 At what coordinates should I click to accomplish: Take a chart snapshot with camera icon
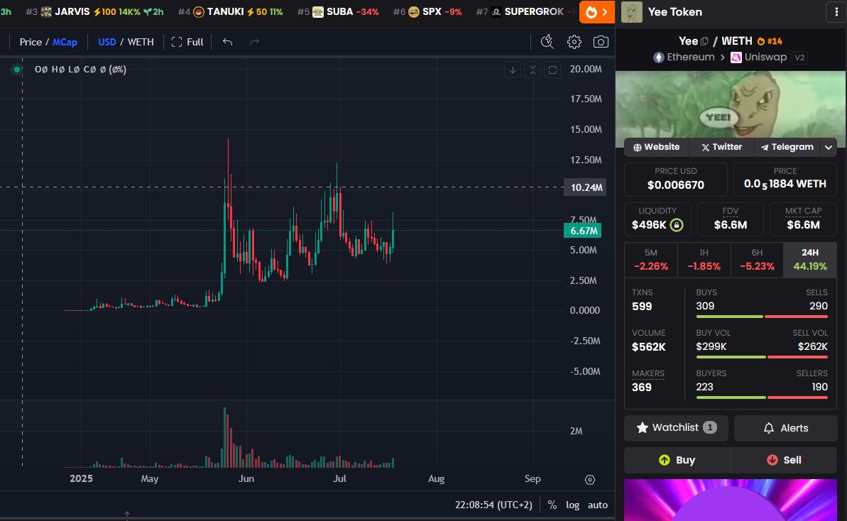[x=601, y=42]
